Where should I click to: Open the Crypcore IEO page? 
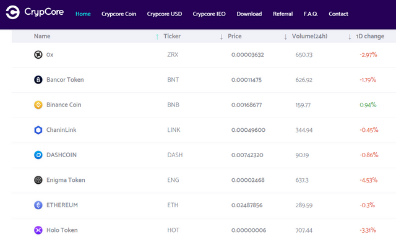click(209, 14)
